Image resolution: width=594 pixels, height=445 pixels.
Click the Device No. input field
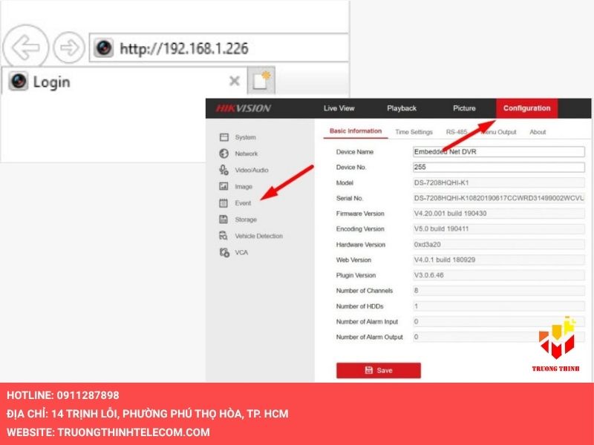pos(498,168)
